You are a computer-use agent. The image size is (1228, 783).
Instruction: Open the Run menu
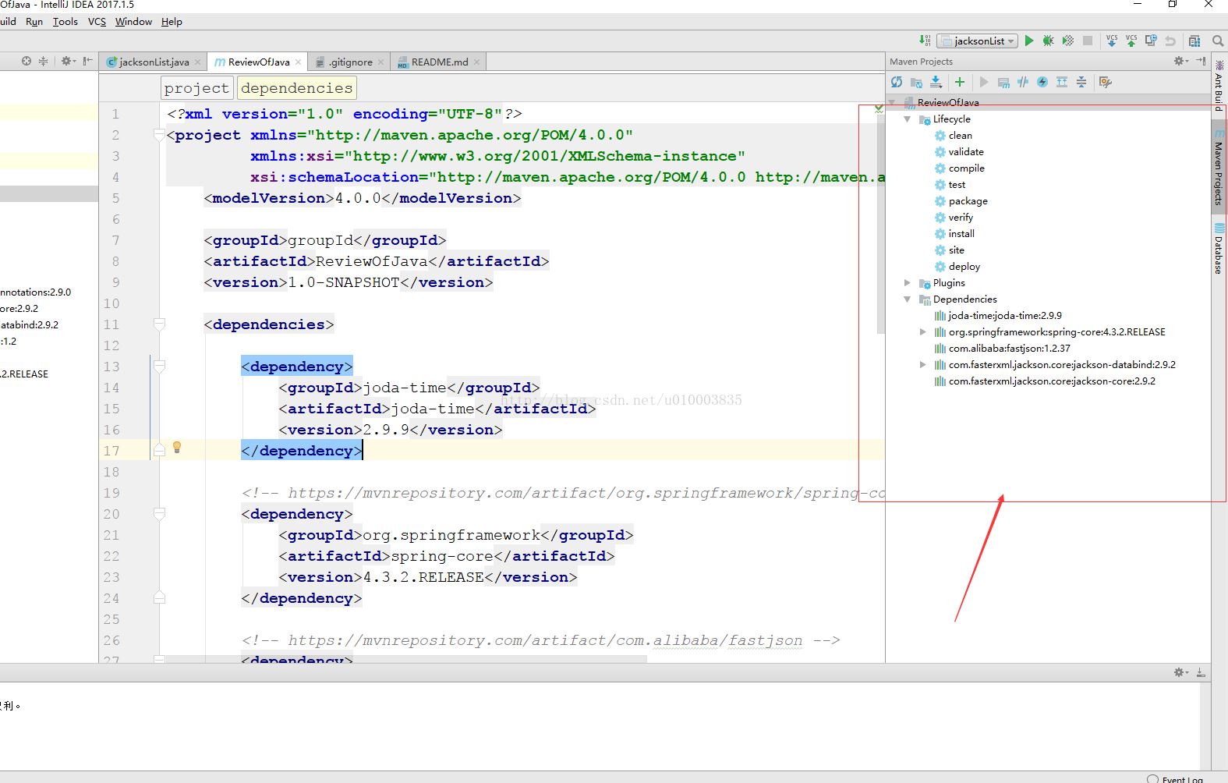pyautogui.click(x=34, y=22)
